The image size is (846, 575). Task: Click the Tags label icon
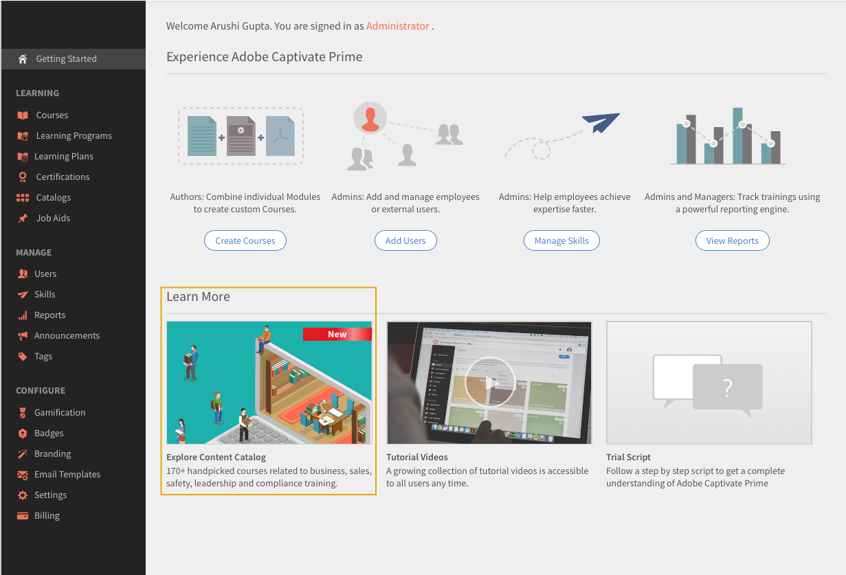pos(23,357)
